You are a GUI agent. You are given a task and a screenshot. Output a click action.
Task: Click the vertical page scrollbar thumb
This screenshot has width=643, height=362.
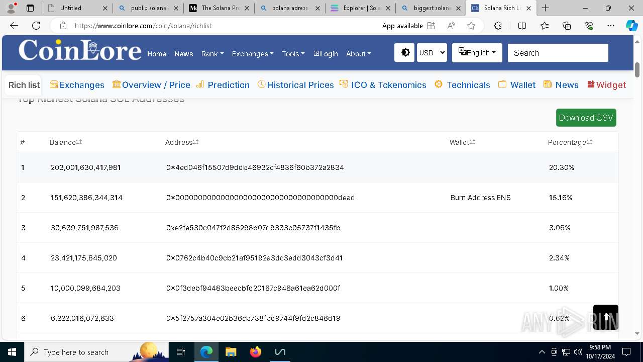(x=637, y=69)
